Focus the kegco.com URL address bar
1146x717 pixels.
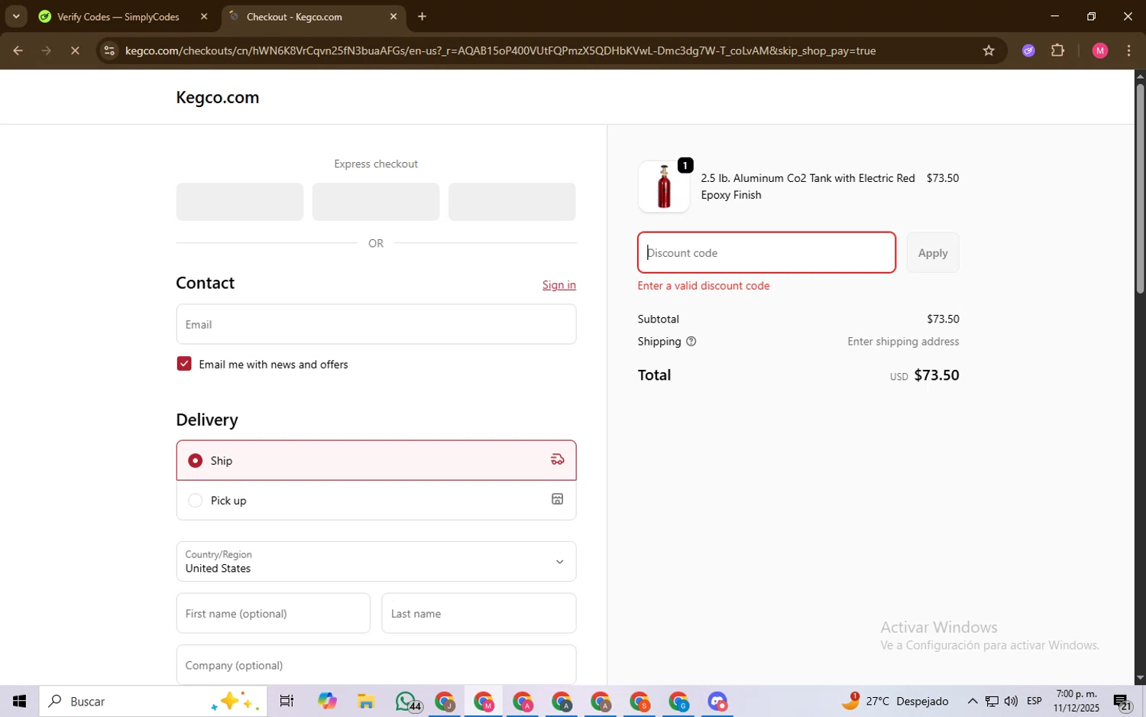[500, 50]
